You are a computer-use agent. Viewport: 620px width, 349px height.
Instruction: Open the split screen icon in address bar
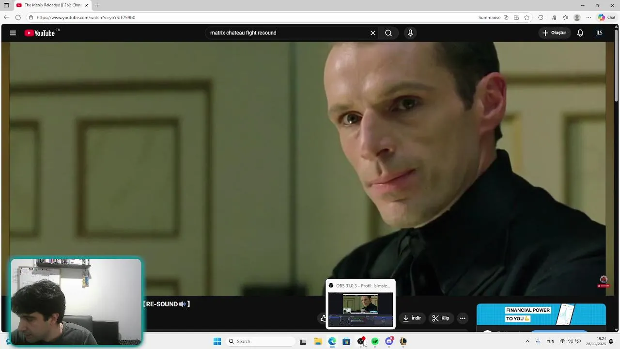[x=516, y=17]
